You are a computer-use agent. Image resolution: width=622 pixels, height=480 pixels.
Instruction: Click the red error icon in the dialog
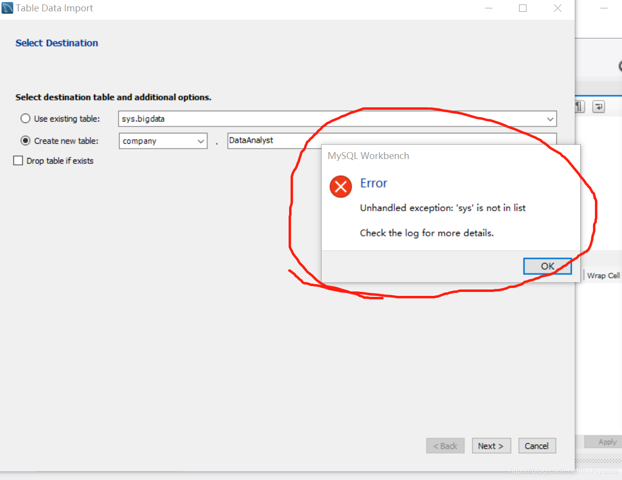click(341, 187)
